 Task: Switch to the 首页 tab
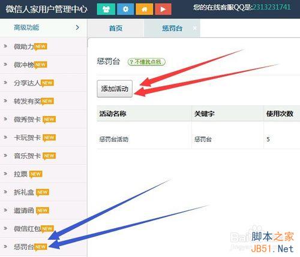click(x=116, y=28)
